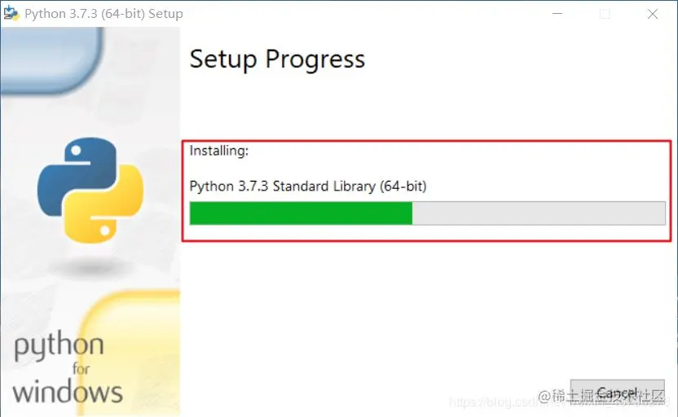
Task: Click the word python in sidebar
Action: (x=59, y=346)
